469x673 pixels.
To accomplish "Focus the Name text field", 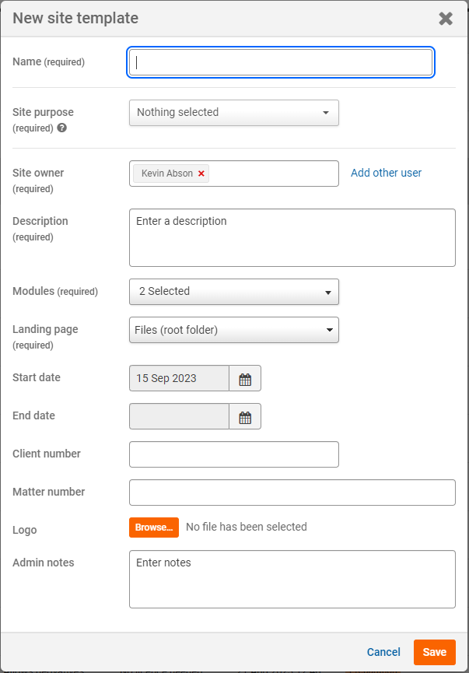I will pos(281,63).
